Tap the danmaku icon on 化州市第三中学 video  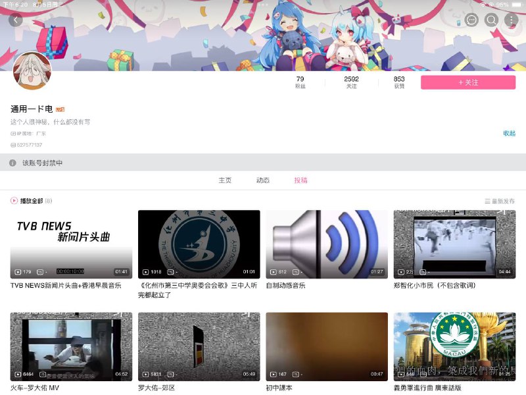[170, 272]
